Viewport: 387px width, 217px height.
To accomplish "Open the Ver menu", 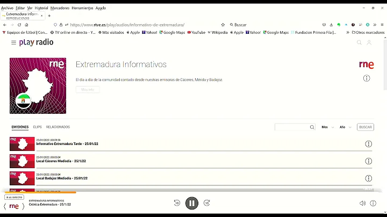I will [x=30, y=8].
